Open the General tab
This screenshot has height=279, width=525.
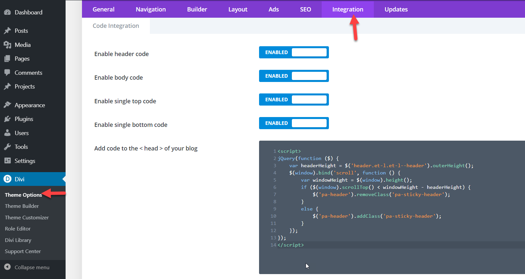(104, 10)
